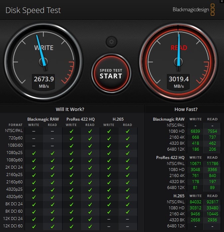The height and width of the screenshot is (232, 224).
Task: Click ProRes 422 HQ read checkmark for 12K DCI 24
Action: 90,219
